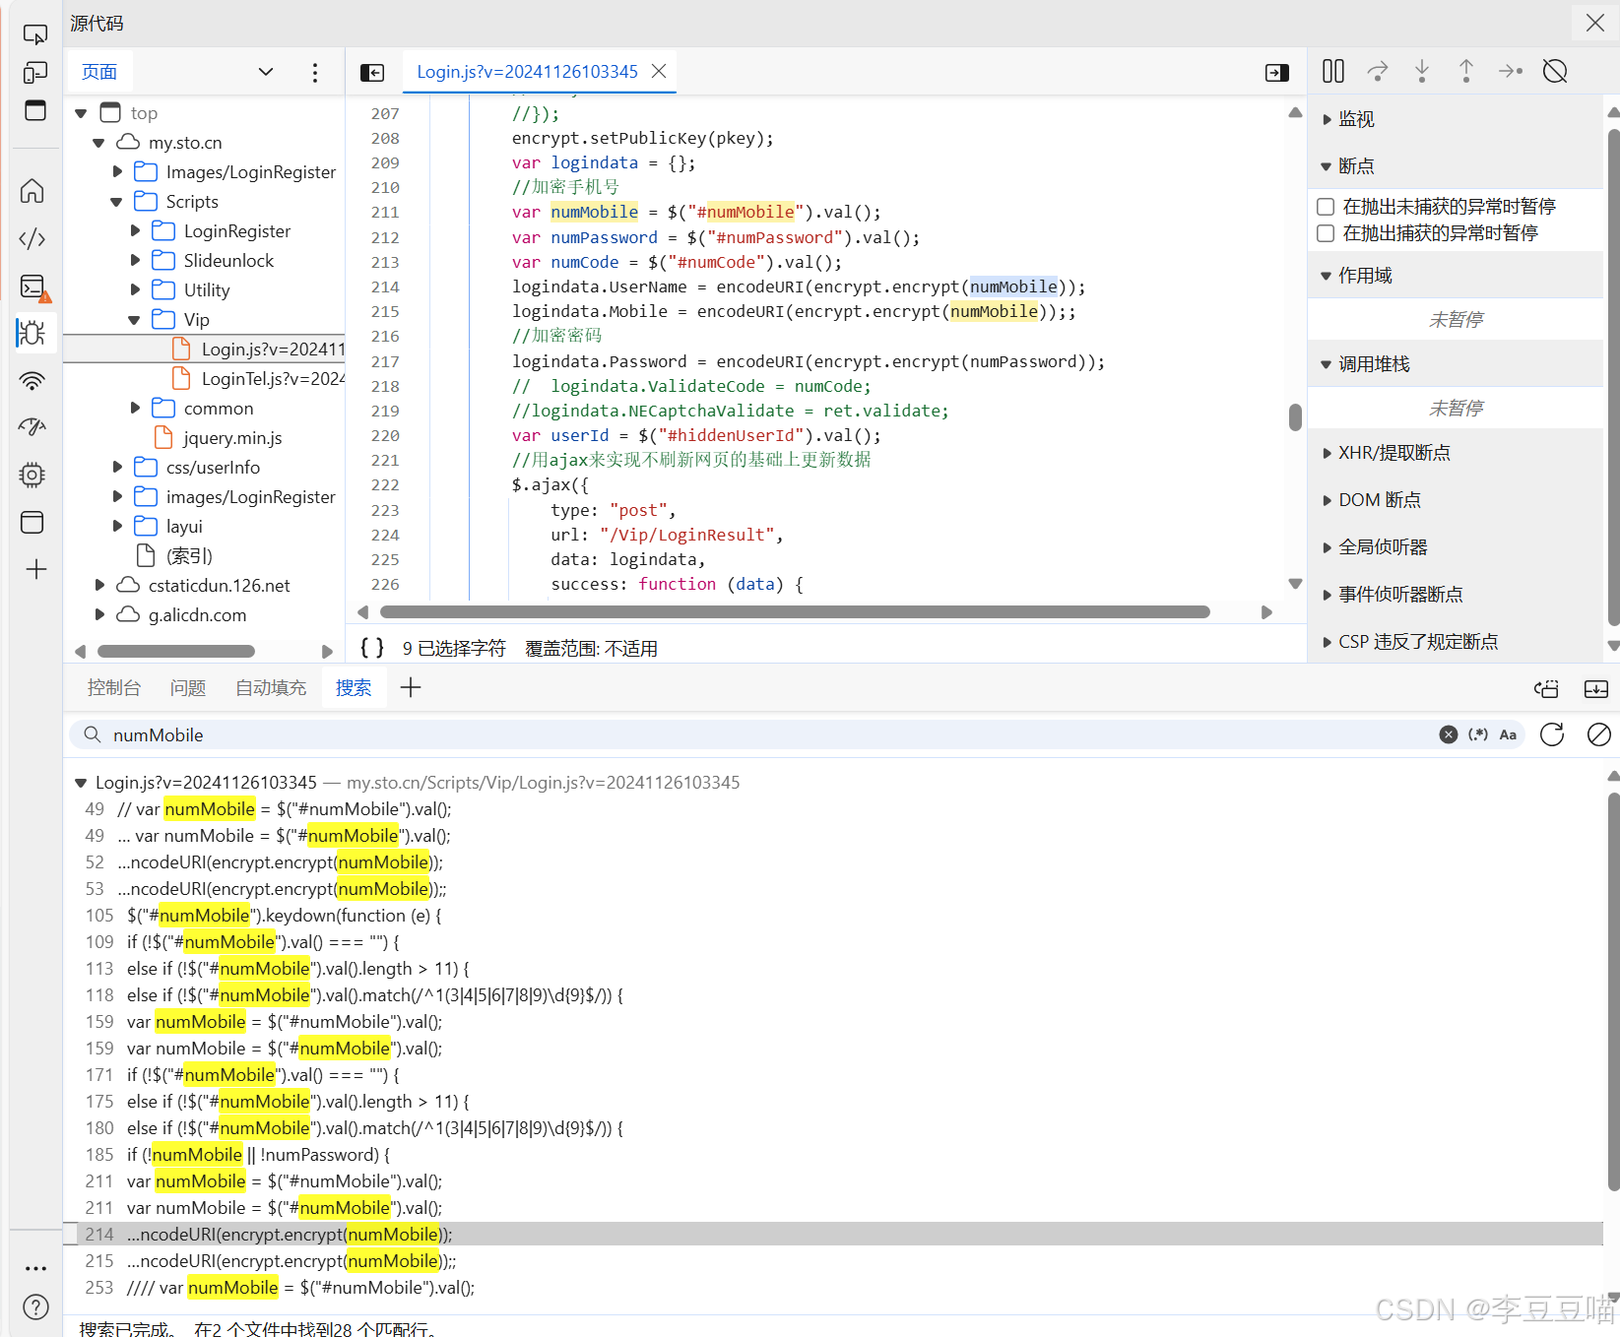Click the file tree horizontal scrollbar

click(x=176, y=651)
